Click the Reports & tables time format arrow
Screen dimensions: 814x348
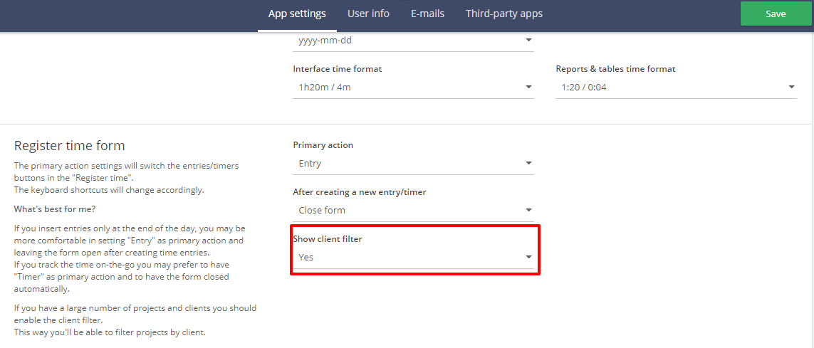click(x=791, y=87)
